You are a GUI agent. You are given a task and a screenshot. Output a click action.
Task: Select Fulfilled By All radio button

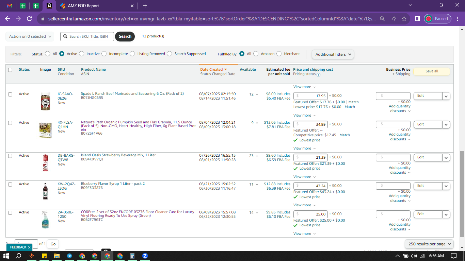[x=242, y=54]
